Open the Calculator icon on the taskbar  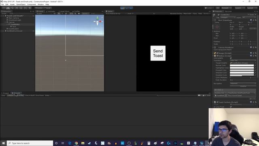pyautogui.click(x=149, y=143)
